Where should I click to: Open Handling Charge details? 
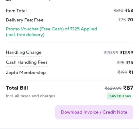24,52
